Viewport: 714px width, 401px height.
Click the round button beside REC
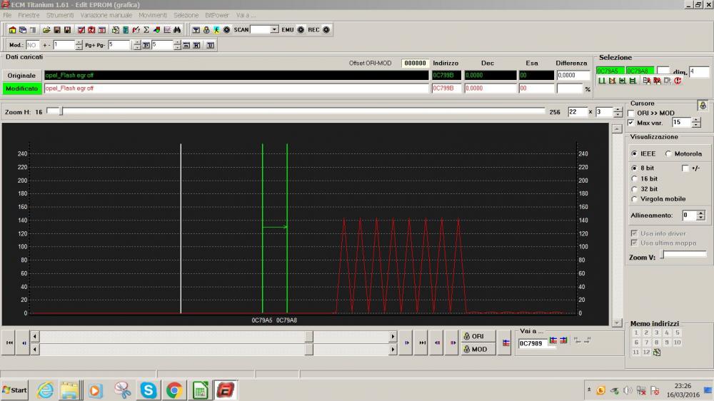point(326,29)
